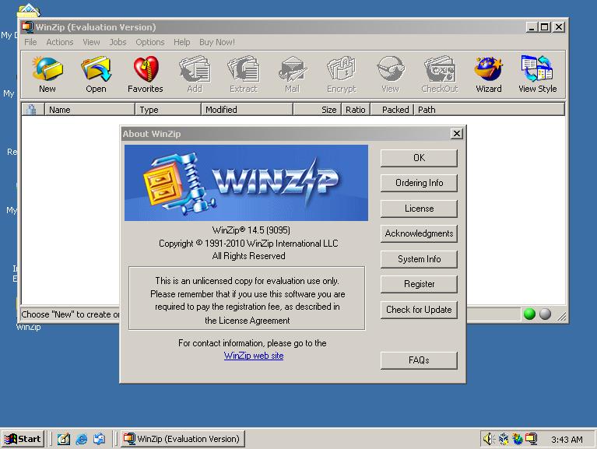The height and width of the screenshot is (449, 597).
Task: Click the Register button
Action: click(419, 284)
